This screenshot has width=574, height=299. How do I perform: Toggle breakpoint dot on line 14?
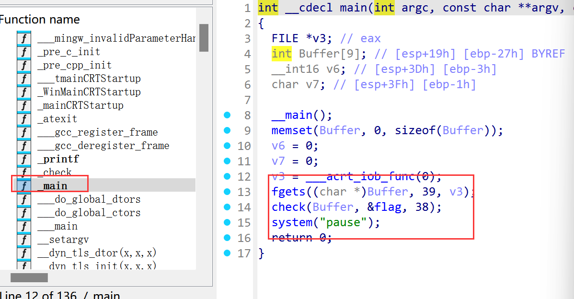(227, 207)
